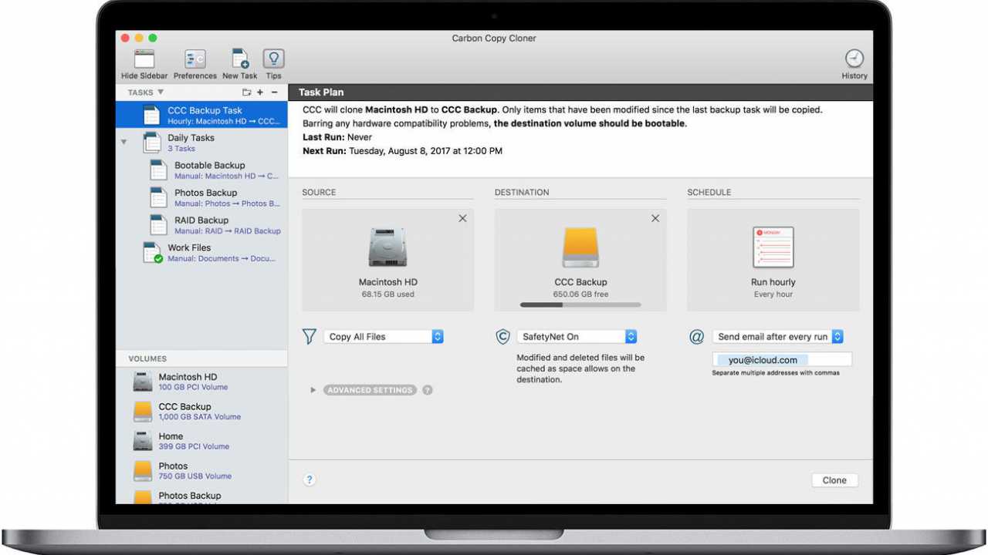The height and width of the screenshot is (555, 988).
Task: Click the funnel filter icon
Action: pyautogui.click(x=310, y=337)
